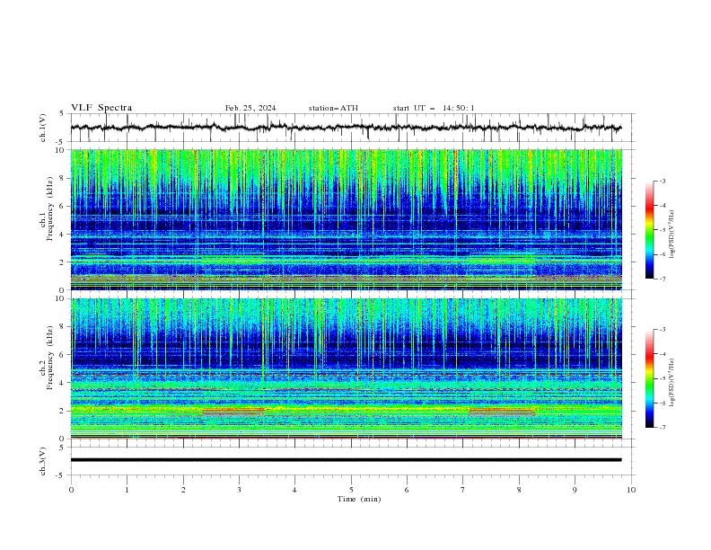This screenshot has height=550, width=711.
Task: Click time tick label '8' on bottom axis
Action: click(519, 490)
